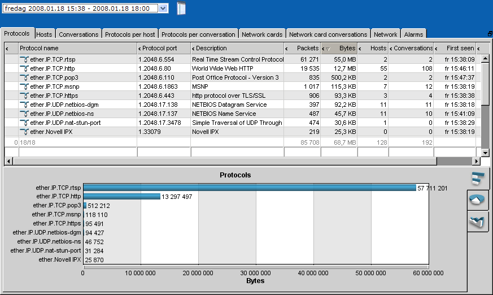The width and height of the screenshot is (493, 295).
Task: Switch to the Network cards tab
Action: pos(262,34)
